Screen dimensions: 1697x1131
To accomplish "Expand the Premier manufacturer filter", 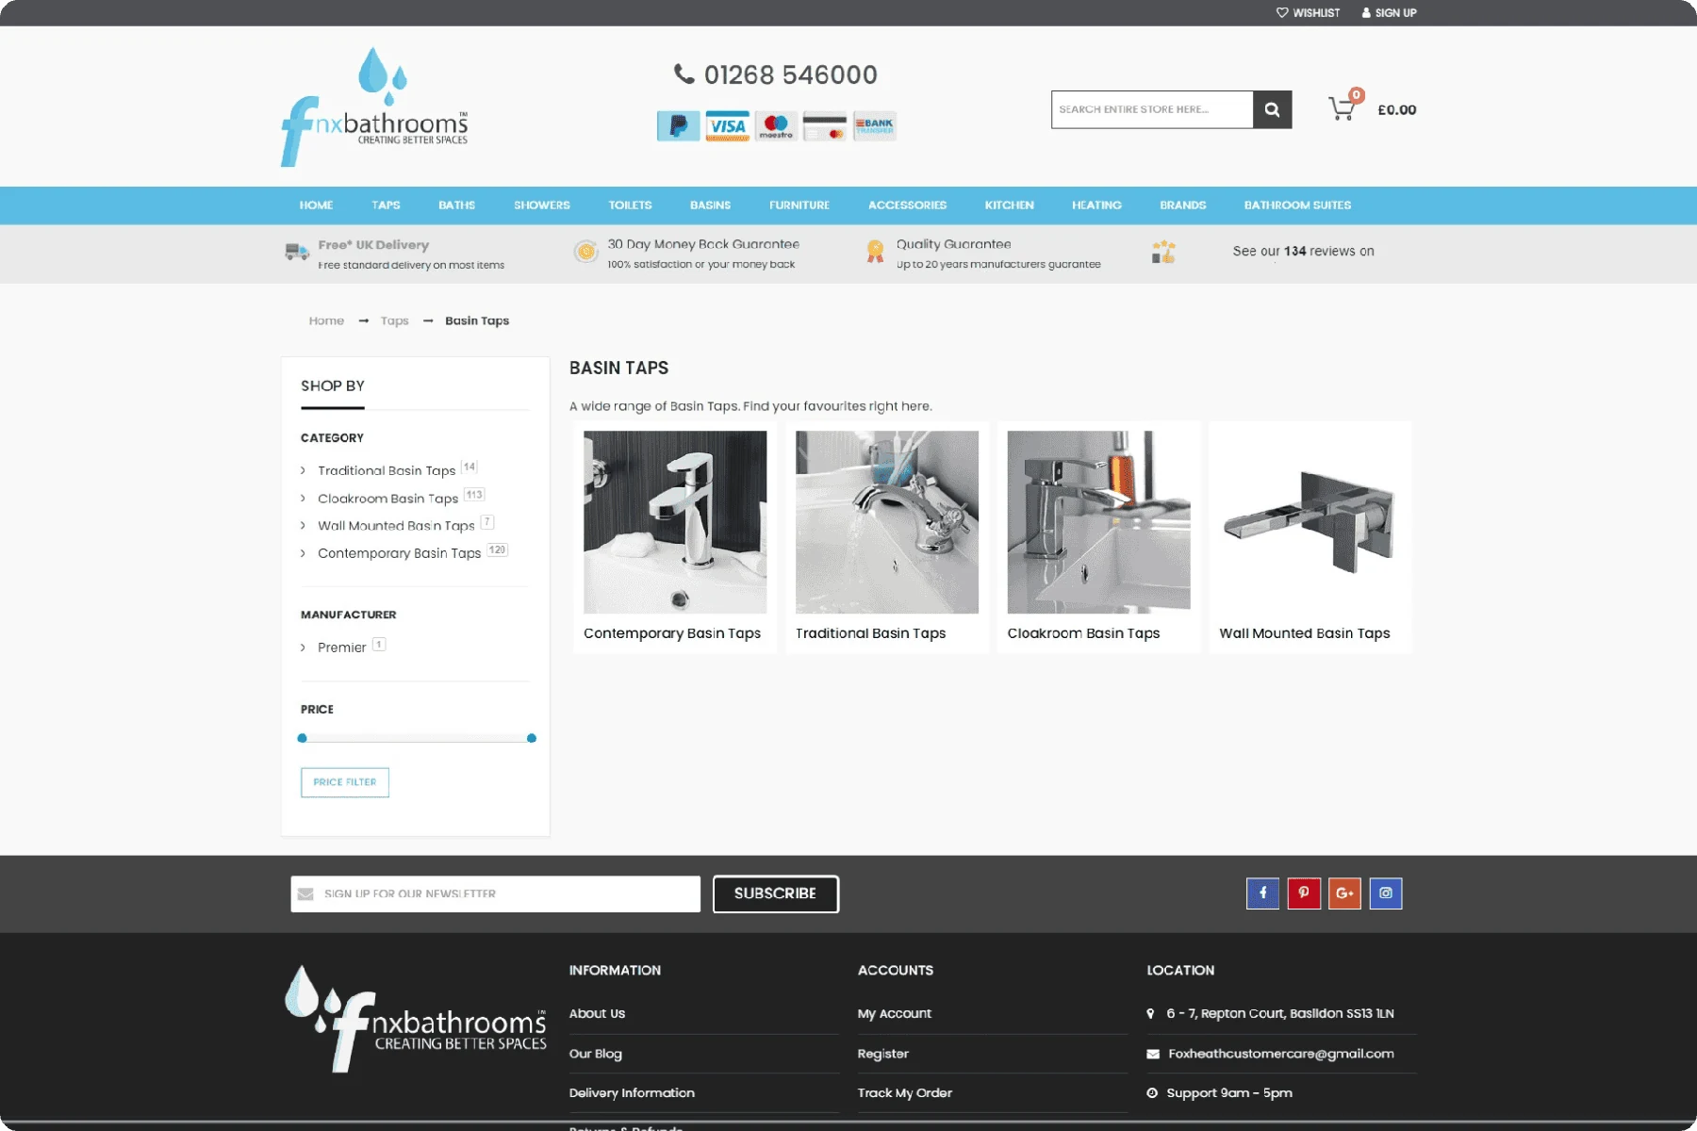I will tap(342, 647).
